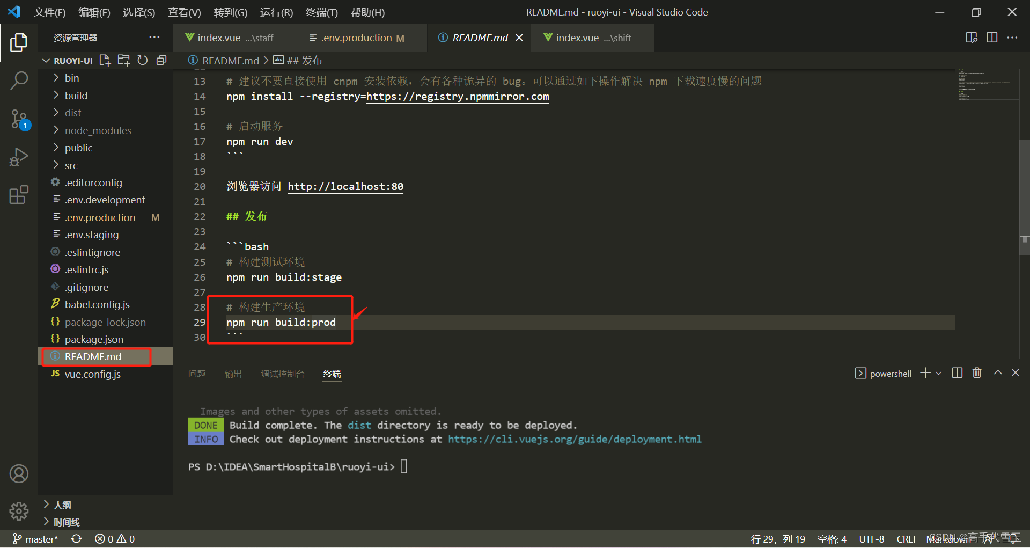Expand the 大纲 outline section
Image resolution: width=1030 pixels, height=548 pixels.
click(x=62, y=505)
